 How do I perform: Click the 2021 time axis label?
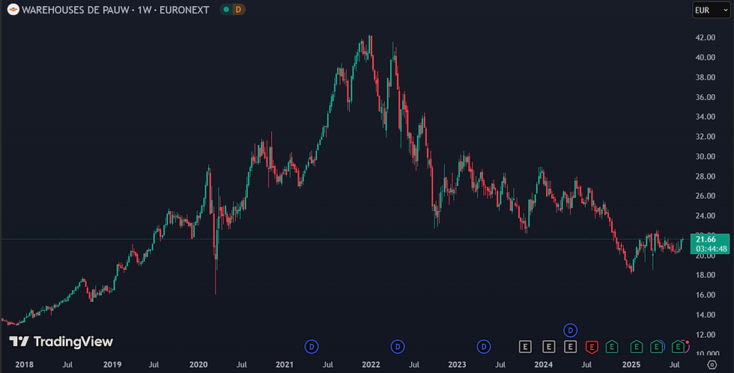(285, 365)
